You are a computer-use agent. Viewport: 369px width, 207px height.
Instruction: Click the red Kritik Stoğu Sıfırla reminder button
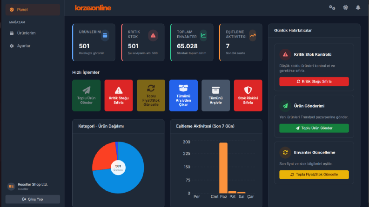click(314, 81)
